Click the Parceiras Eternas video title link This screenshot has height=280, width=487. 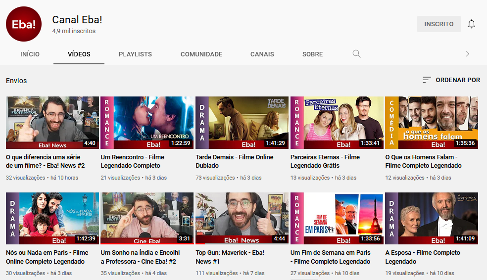(x=325, y=161)
